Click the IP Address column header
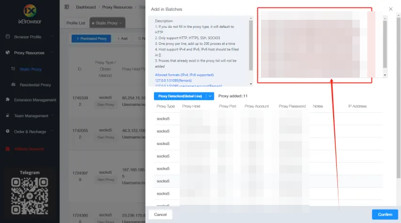This screenshot has height=223, width=401. point(357,106)
